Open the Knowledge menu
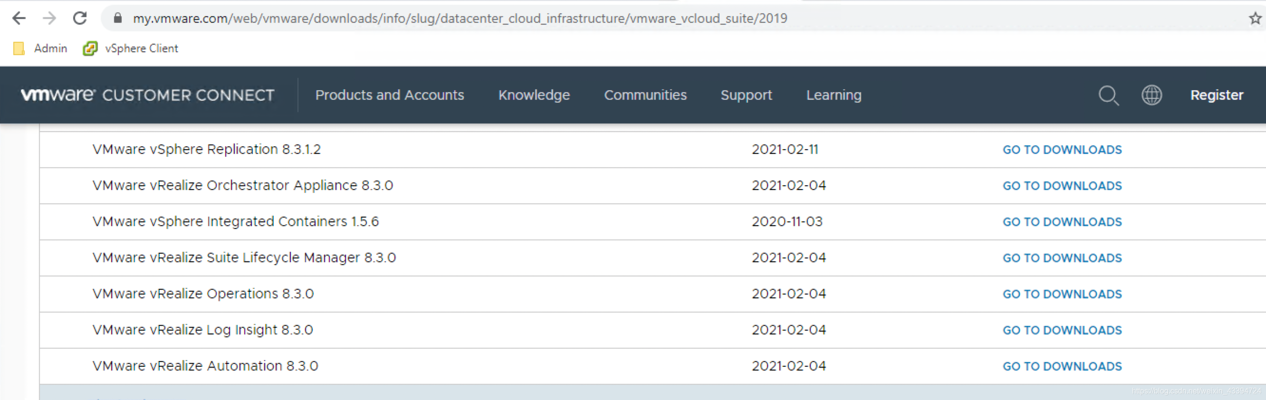 (x=534, y=95)
